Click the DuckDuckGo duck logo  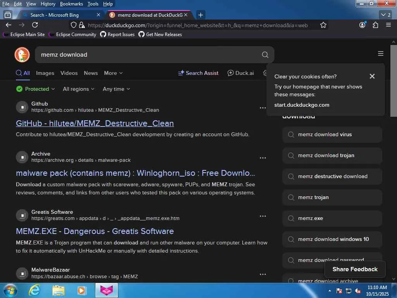click(x=22, y=54)
